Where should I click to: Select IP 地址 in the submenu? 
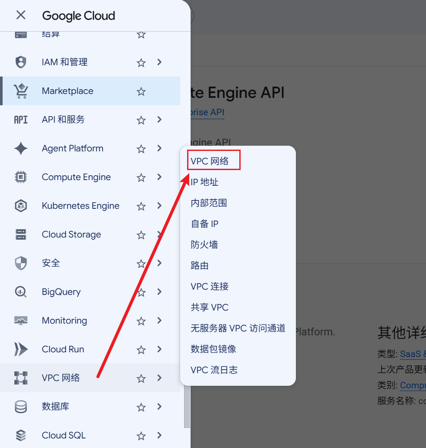tap(205, 182)
